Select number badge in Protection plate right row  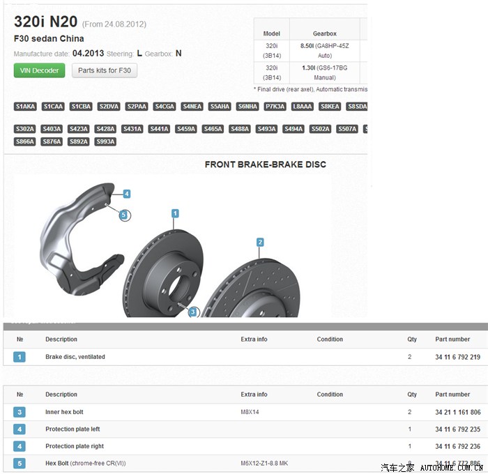tap(20, 446)
